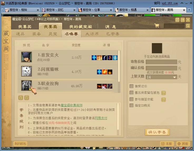The image size is (194, 151).
Task: Click third skill icon of 闪现猫咪
Action: tap(110, 72)
